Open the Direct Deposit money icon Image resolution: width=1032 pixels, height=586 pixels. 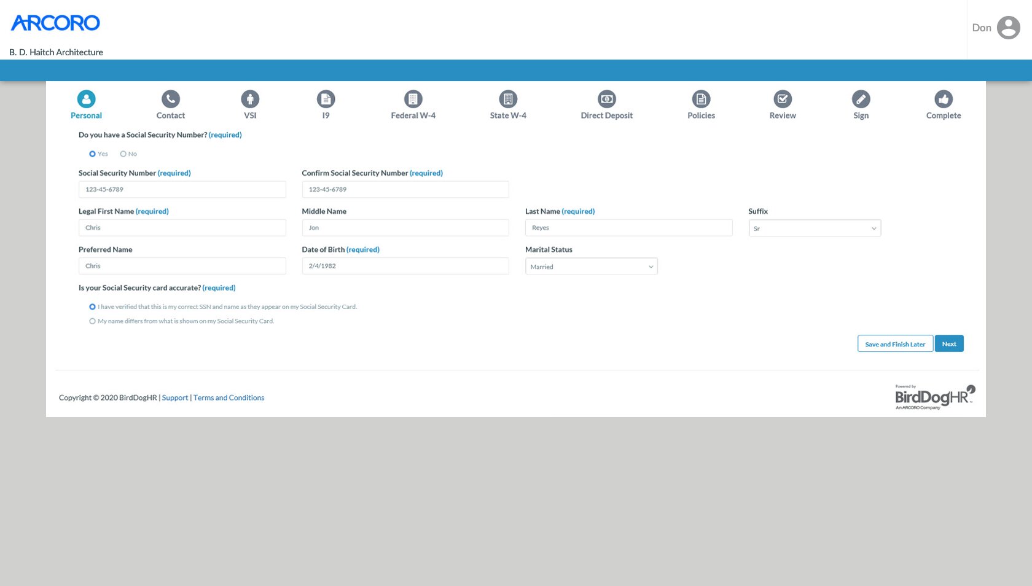pyautogui.click(x=606, y=99)
